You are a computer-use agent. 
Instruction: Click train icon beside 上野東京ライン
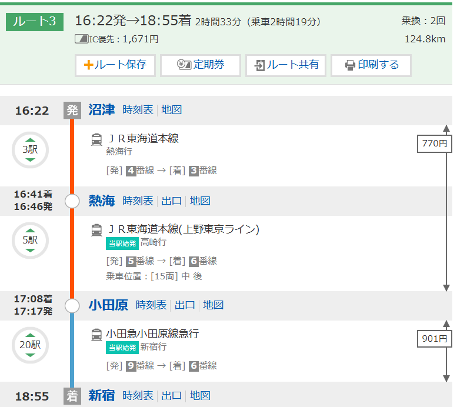(x=97, y=230)
